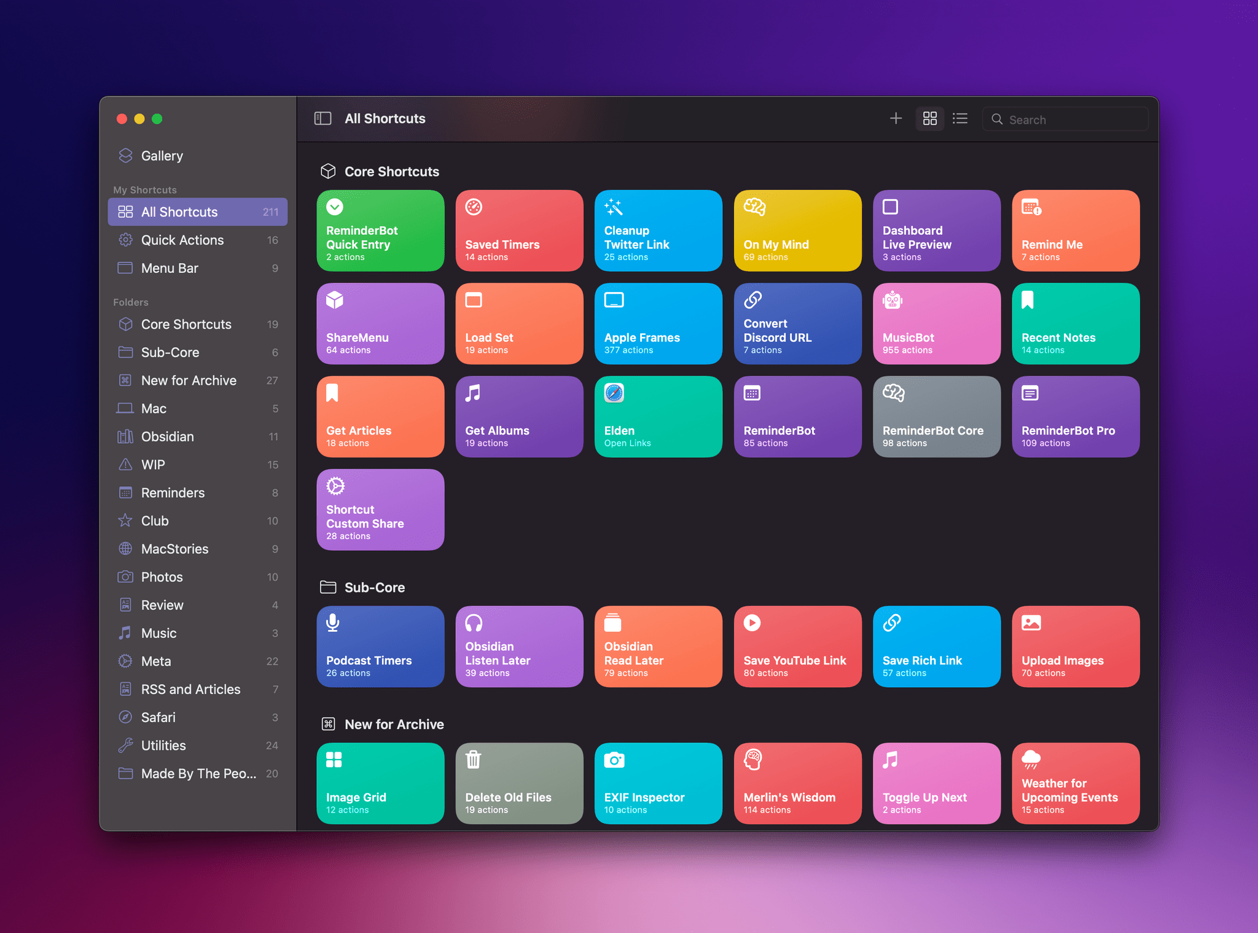Click the music note icon on Get Albums

[472, 393]
